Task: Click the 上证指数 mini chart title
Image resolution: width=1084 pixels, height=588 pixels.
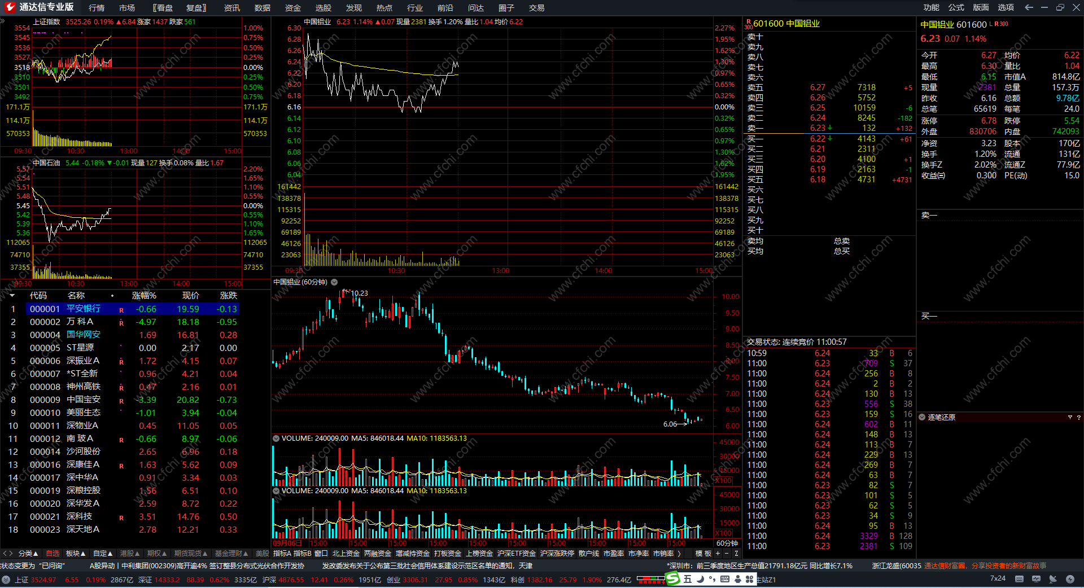Action: click(x=46, y=22)
